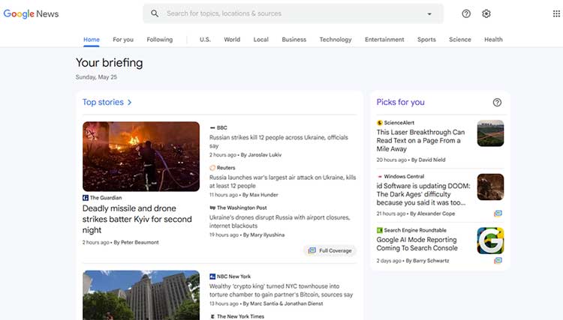This screenshot has width=563, height=320.
Task: Click 'By Alexander Cope' author text
Action: point(432,214)
